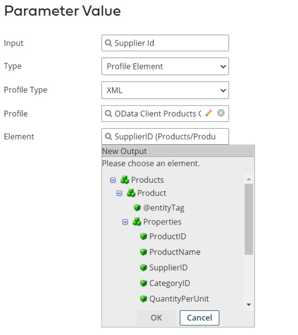Select the CategoryID tree element
298x335 pixels.
(169, 283)
